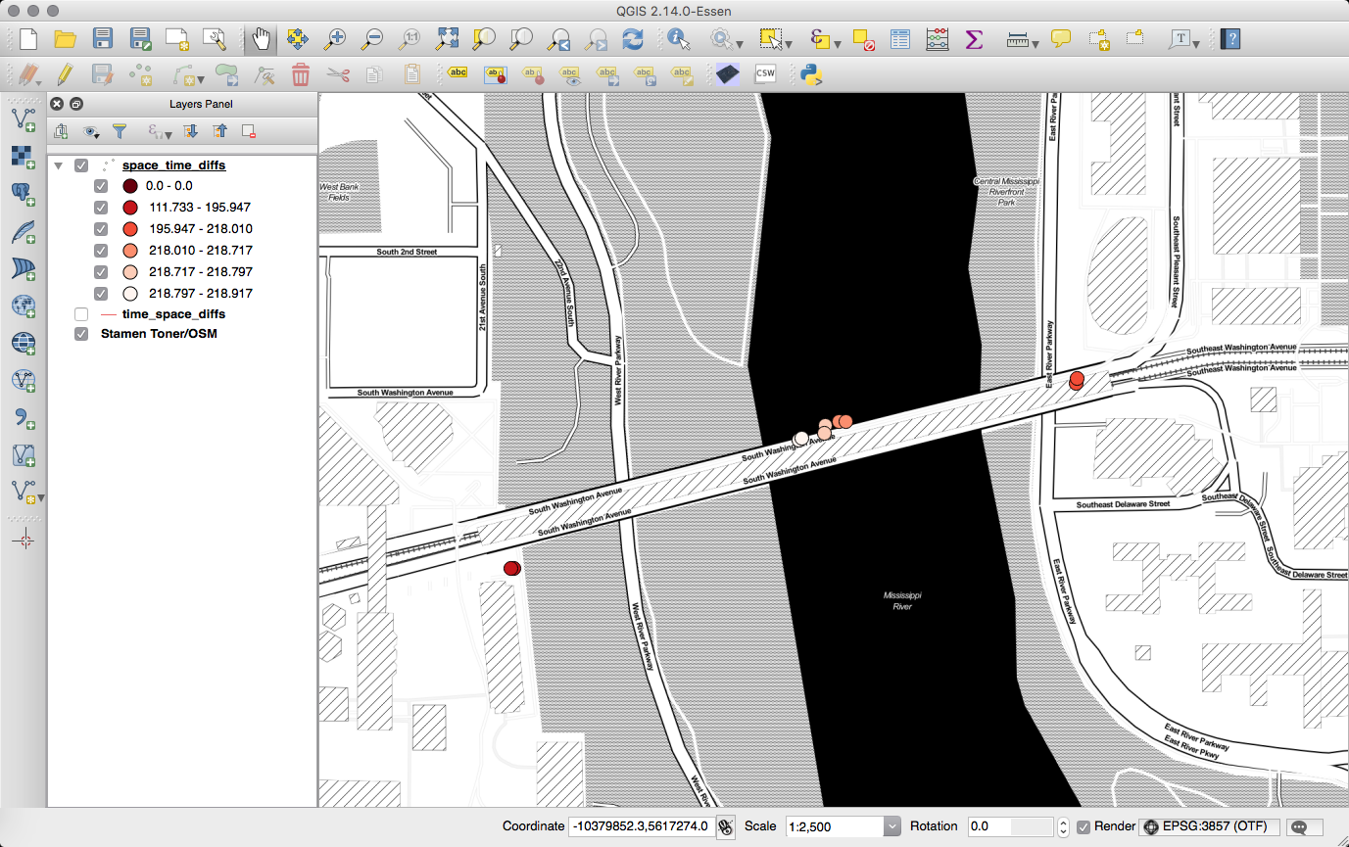This screenshot has width=1349, height=847.
Task: Click the Add raster layer icon
Action: 23,156
